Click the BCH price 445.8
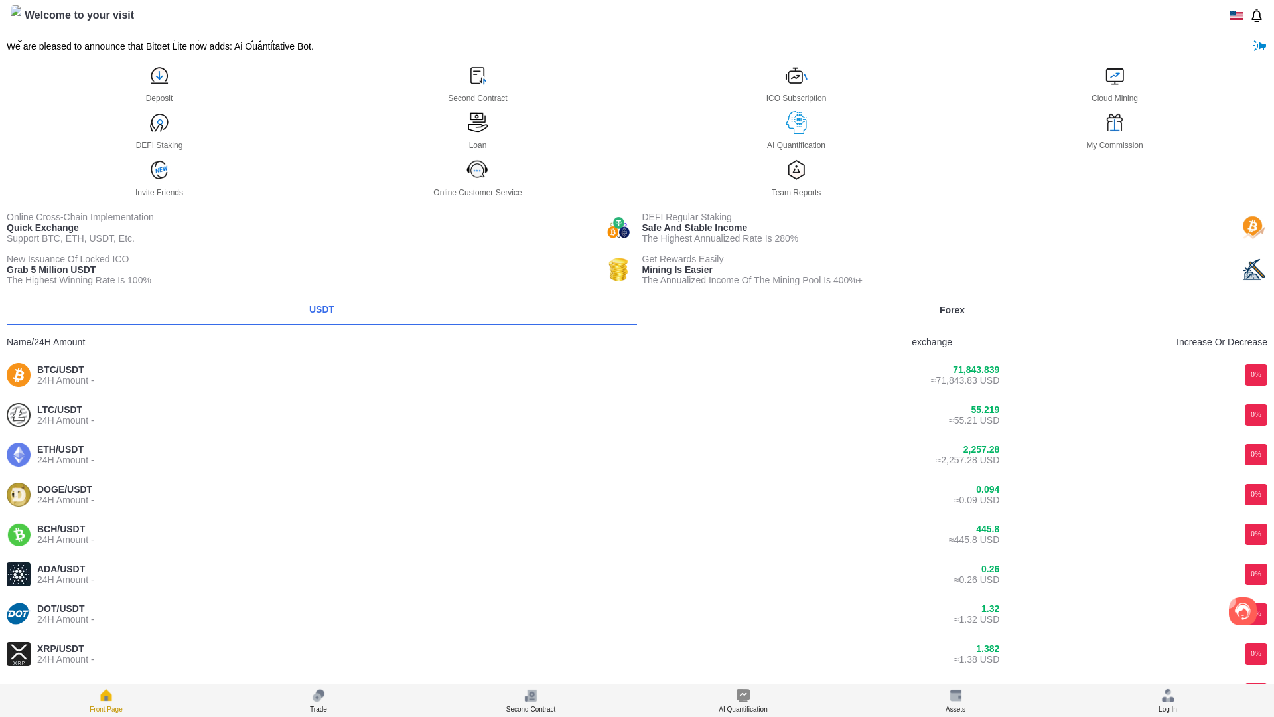 987,529
